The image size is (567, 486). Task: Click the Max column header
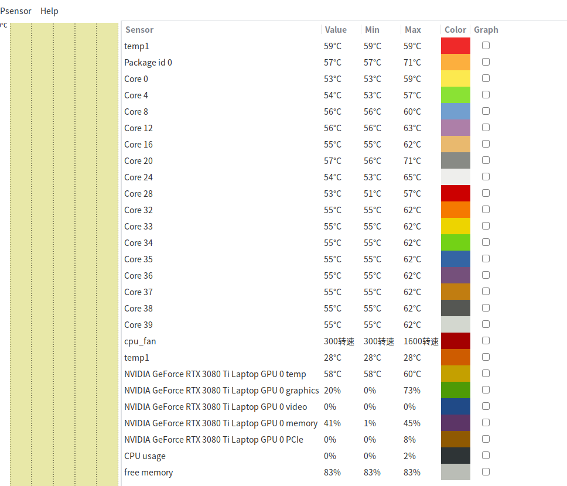(x=412, y=30)
